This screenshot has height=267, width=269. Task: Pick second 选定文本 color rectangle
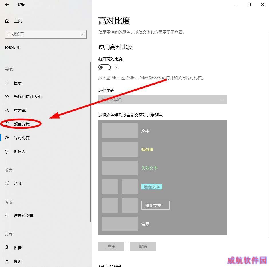[130, 187]
